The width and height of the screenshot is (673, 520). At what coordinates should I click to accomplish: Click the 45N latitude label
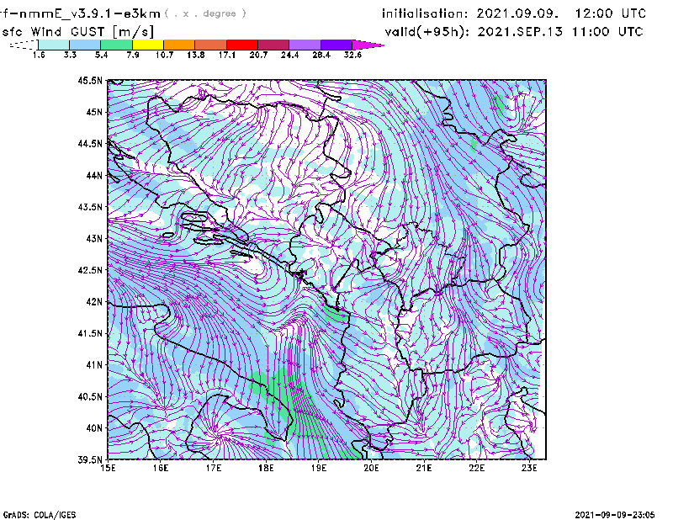coord(94,112)
